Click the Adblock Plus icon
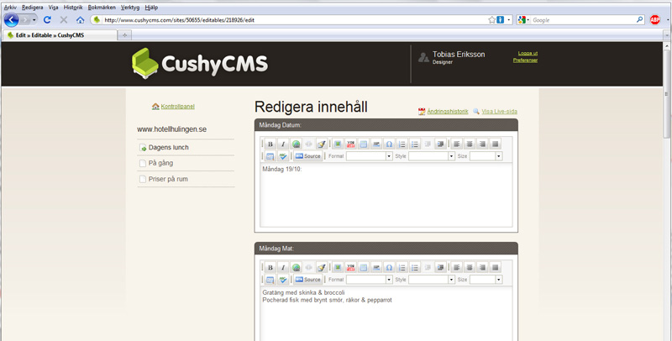The image size is (672, 341). (x=654, y=19)
